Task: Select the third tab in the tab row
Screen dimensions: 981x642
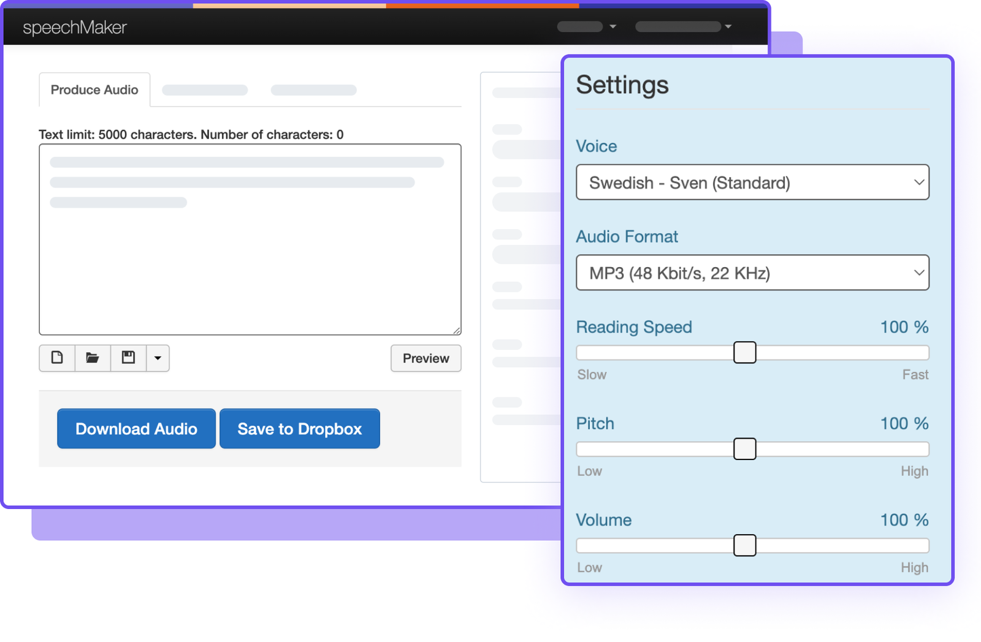Action: coord(313,90)
